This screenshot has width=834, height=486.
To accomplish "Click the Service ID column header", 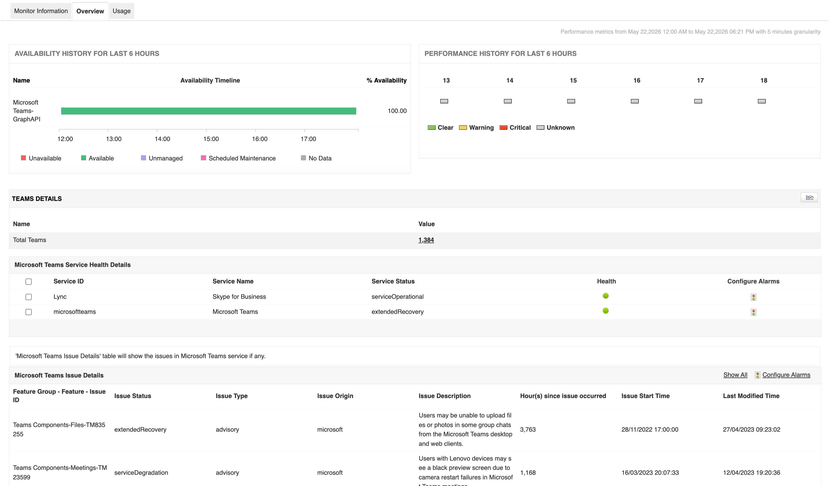I will [x=69, y=281].
